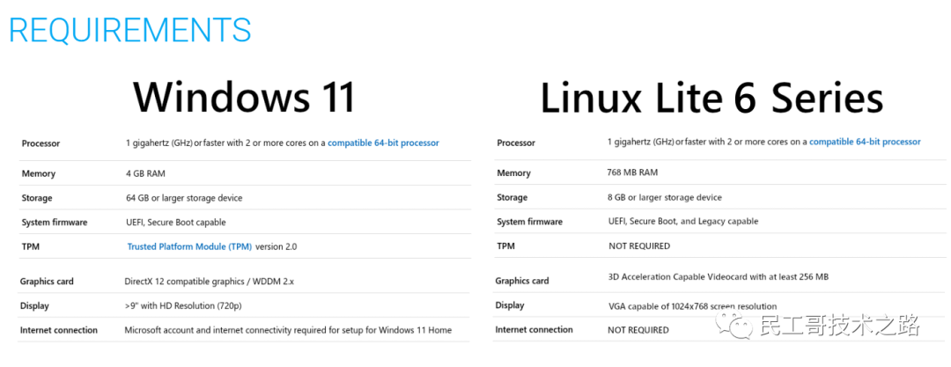
Task: Click the 768 MB RAM memory value
Action: pos(632,172)
